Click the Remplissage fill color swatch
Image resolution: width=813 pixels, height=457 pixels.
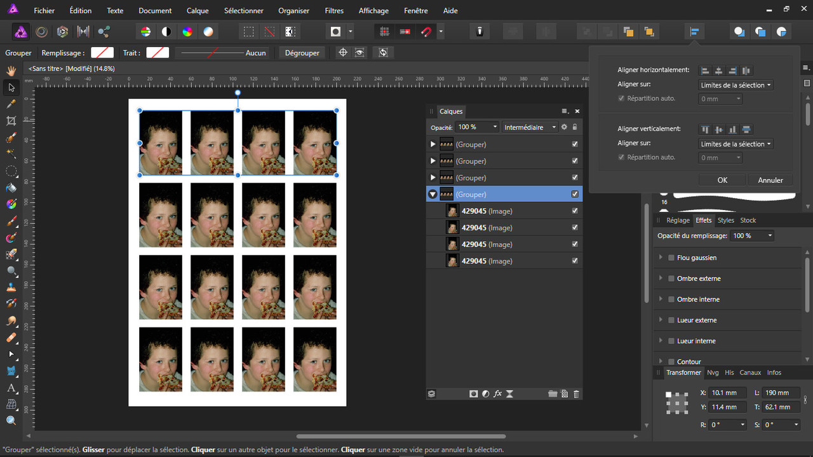[102, 53]
